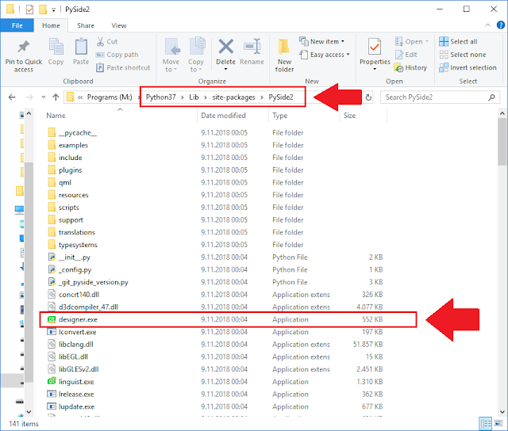Open New item dropdown

321,41
